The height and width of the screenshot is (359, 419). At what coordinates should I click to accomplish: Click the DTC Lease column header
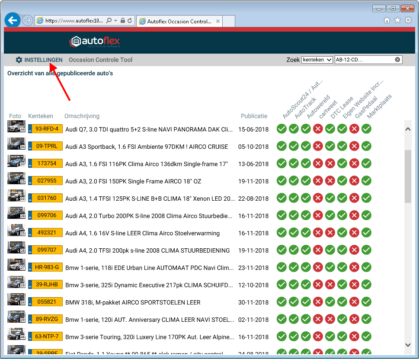pyautogui.click(x=342, y=107)
